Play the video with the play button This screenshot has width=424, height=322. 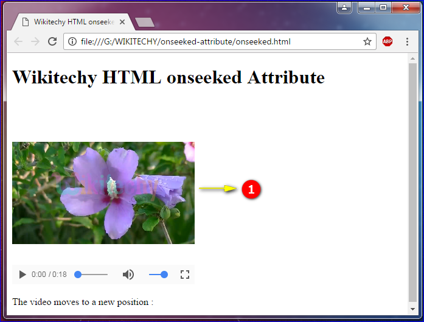[23, 275]
